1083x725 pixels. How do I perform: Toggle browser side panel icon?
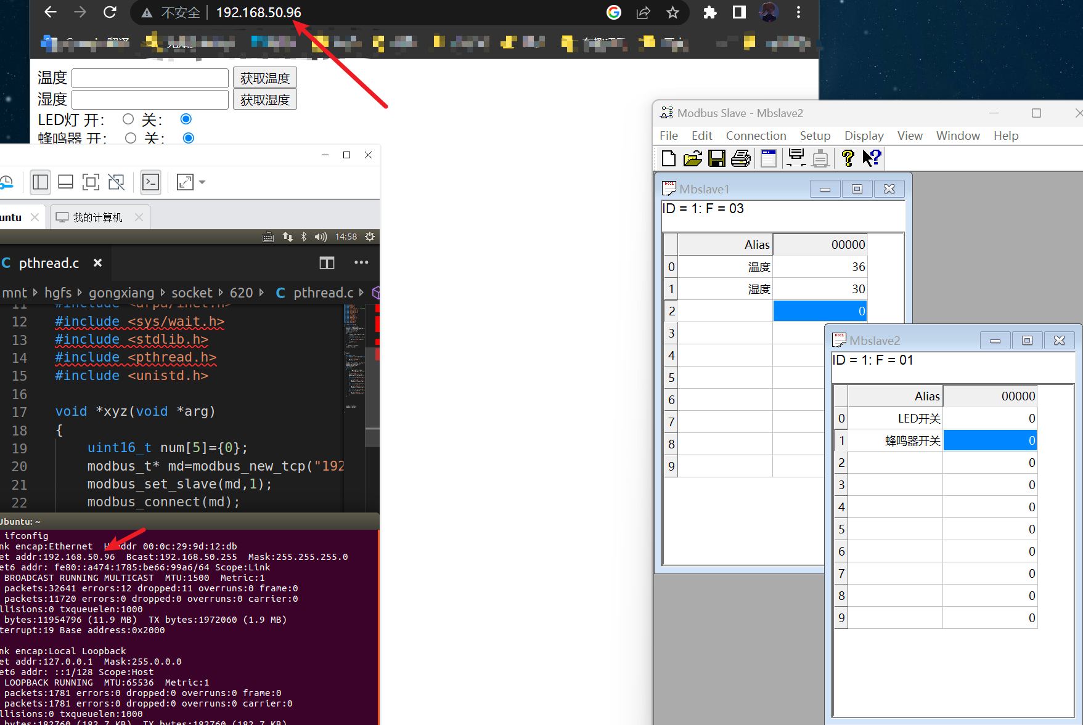[x=739, y=12]
